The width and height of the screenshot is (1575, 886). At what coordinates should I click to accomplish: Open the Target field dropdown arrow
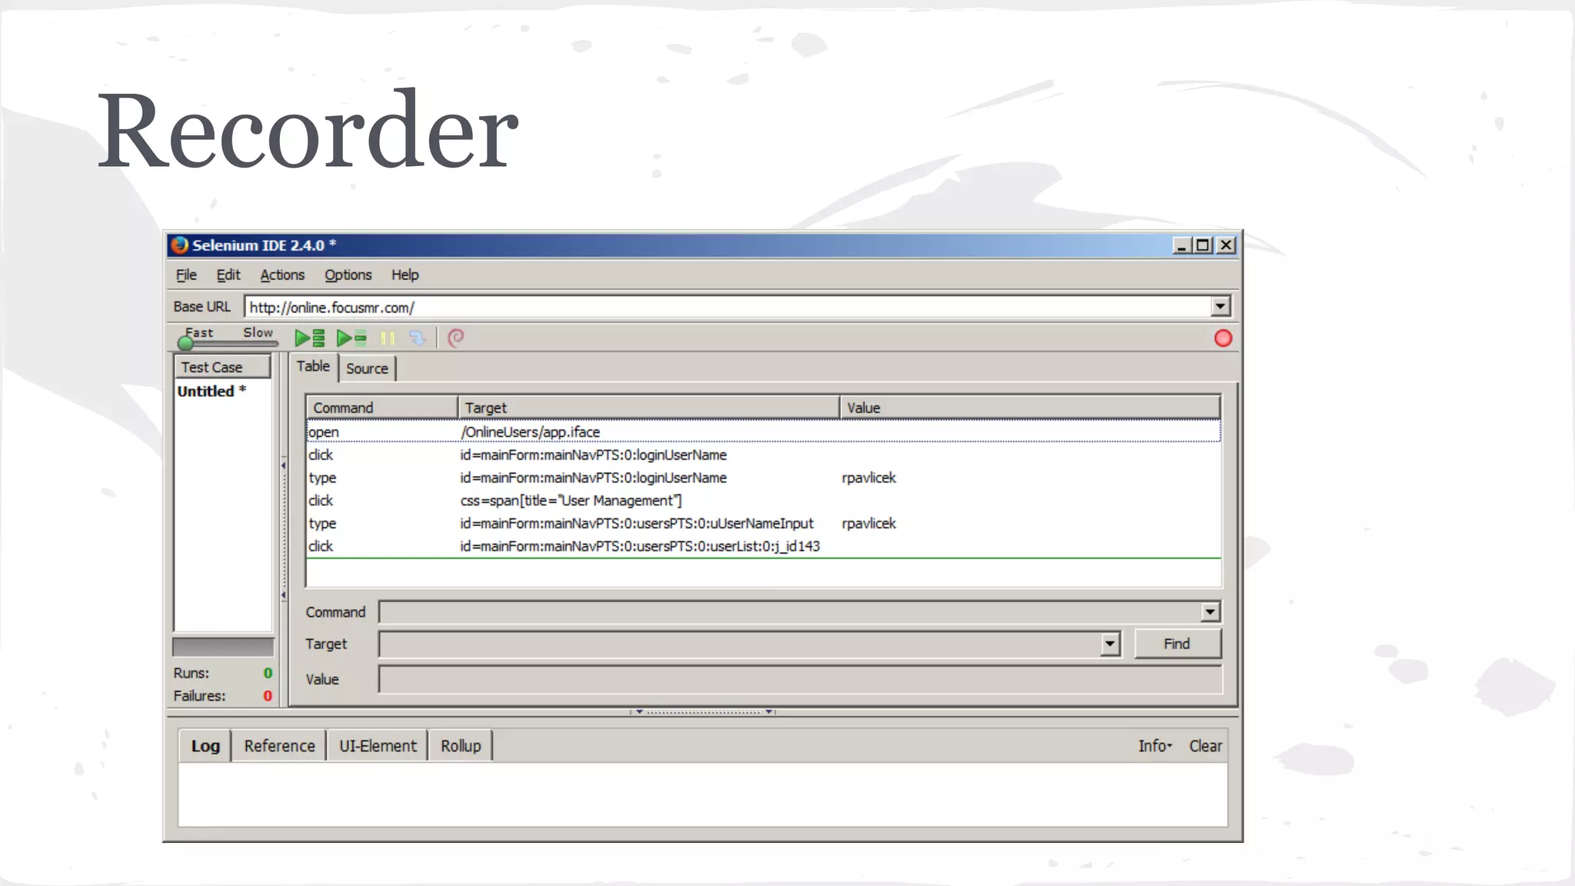(1109, 644)
